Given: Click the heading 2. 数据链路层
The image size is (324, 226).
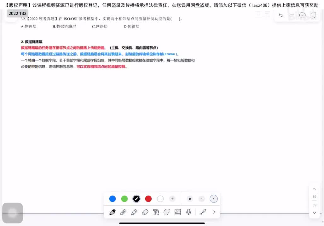Looking at the screenshot, I should pos(32,42).
